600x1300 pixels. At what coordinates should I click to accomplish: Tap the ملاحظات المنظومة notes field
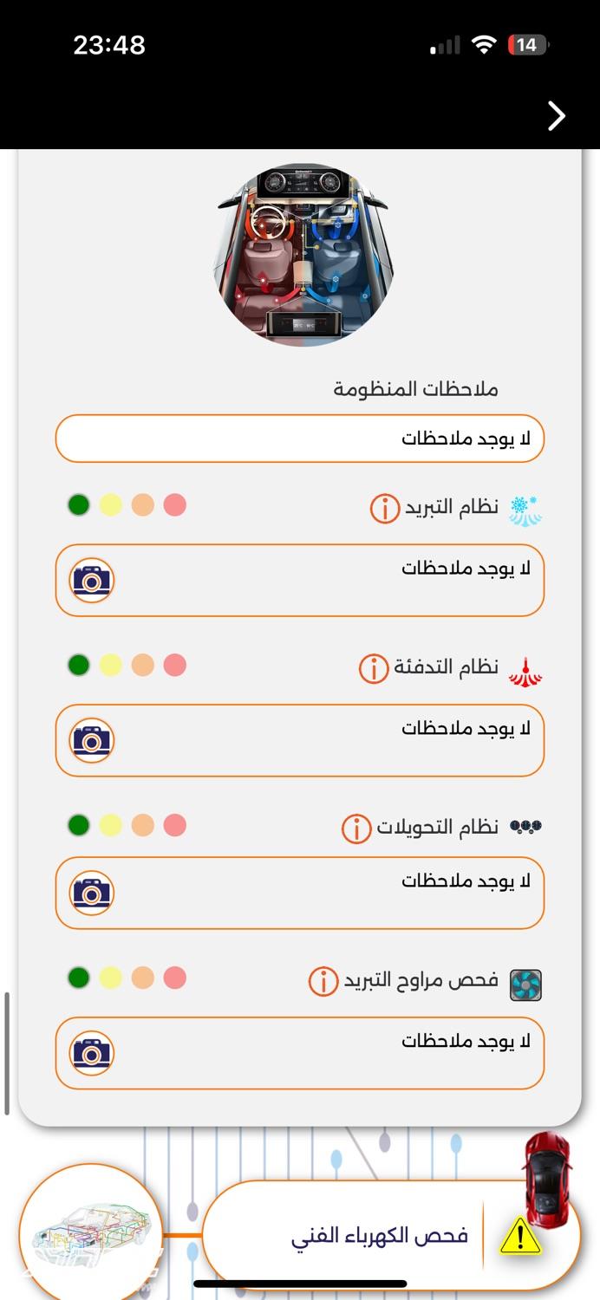point(299,439)
